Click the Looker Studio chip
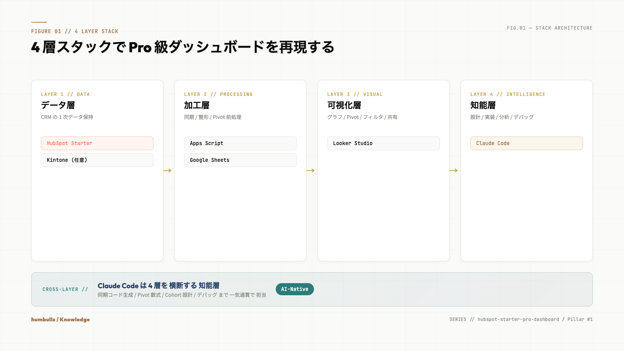Image resolution: width=624 pixels, height=351 pixels. click(383, 143)
